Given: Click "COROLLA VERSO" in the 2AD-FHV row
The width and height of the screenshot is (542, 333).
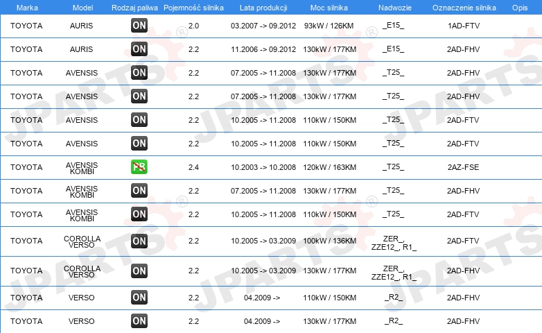Looking at the screenshot, I should coord(82,271).
